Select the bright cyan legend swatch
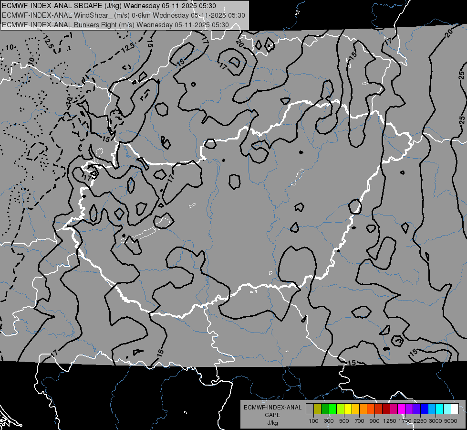Viewport: 467px width, 430px height. pyautogui.click(x=440, y=408)
